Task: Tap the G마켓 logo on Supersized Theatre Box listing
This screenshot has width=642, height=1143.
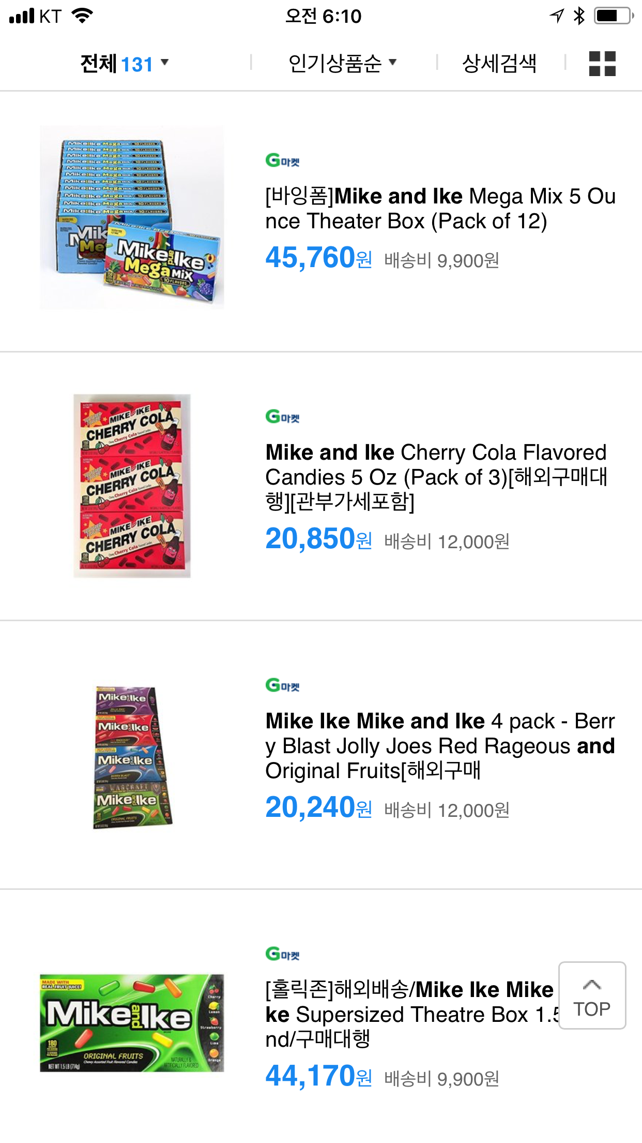Action: [x=282, y=954]
